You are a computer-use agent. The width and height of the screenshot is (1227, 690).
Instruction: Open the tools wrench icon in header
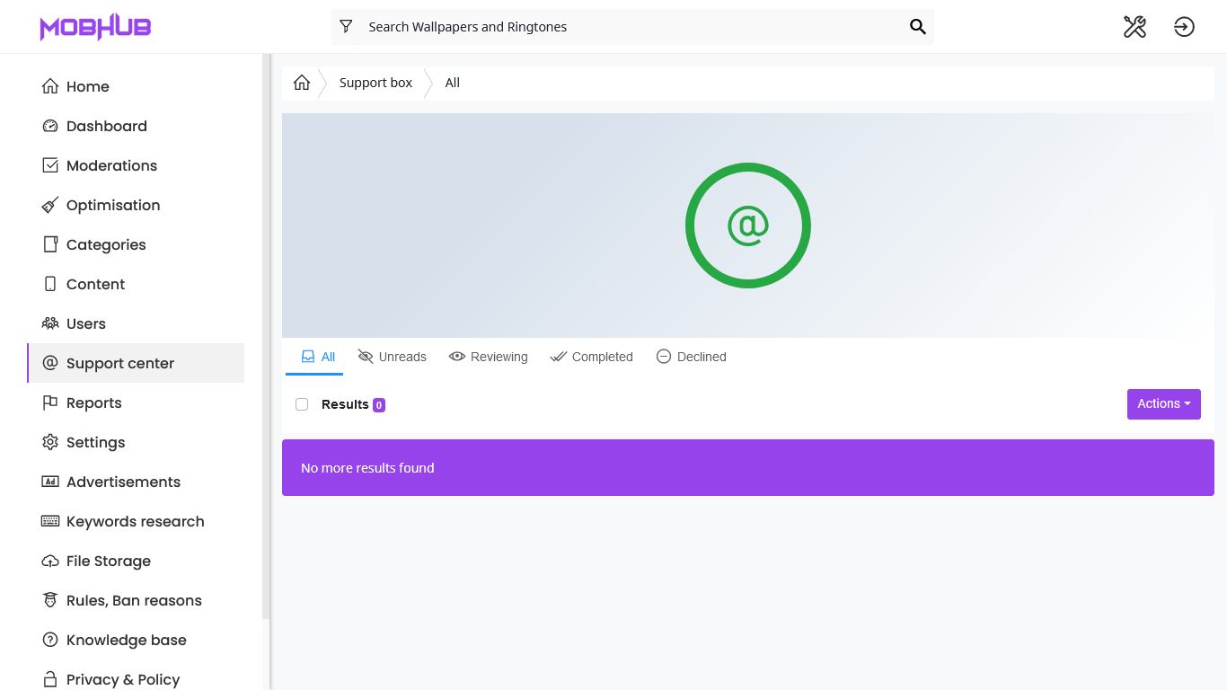coord(1134,27)
